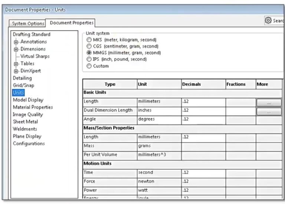Expand the Tables tree node
The height and width of the screenshot is (204, 285).
pos(16,64)
